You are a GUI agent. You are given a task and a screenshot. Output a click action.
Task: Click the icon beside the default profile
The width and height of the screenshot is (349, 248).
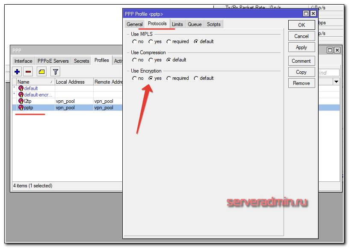pos(21,88)
